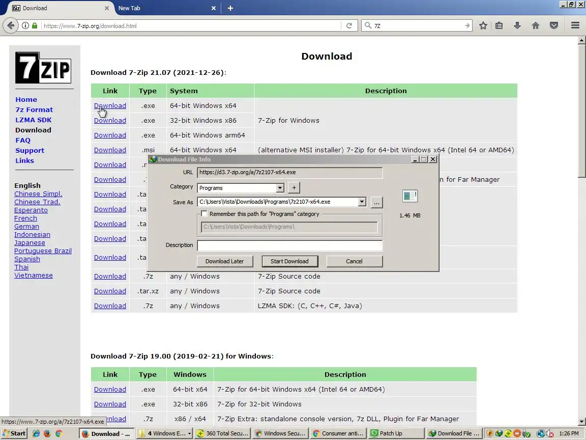Open Windows Security taskbar window
This screenshot has width=586, height=440.
tap(280, 433)
